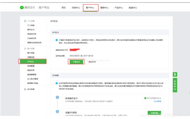The image size is (190, 119).
Task: Click the green 设置密钥 button
Action: (x=154, y=113)
